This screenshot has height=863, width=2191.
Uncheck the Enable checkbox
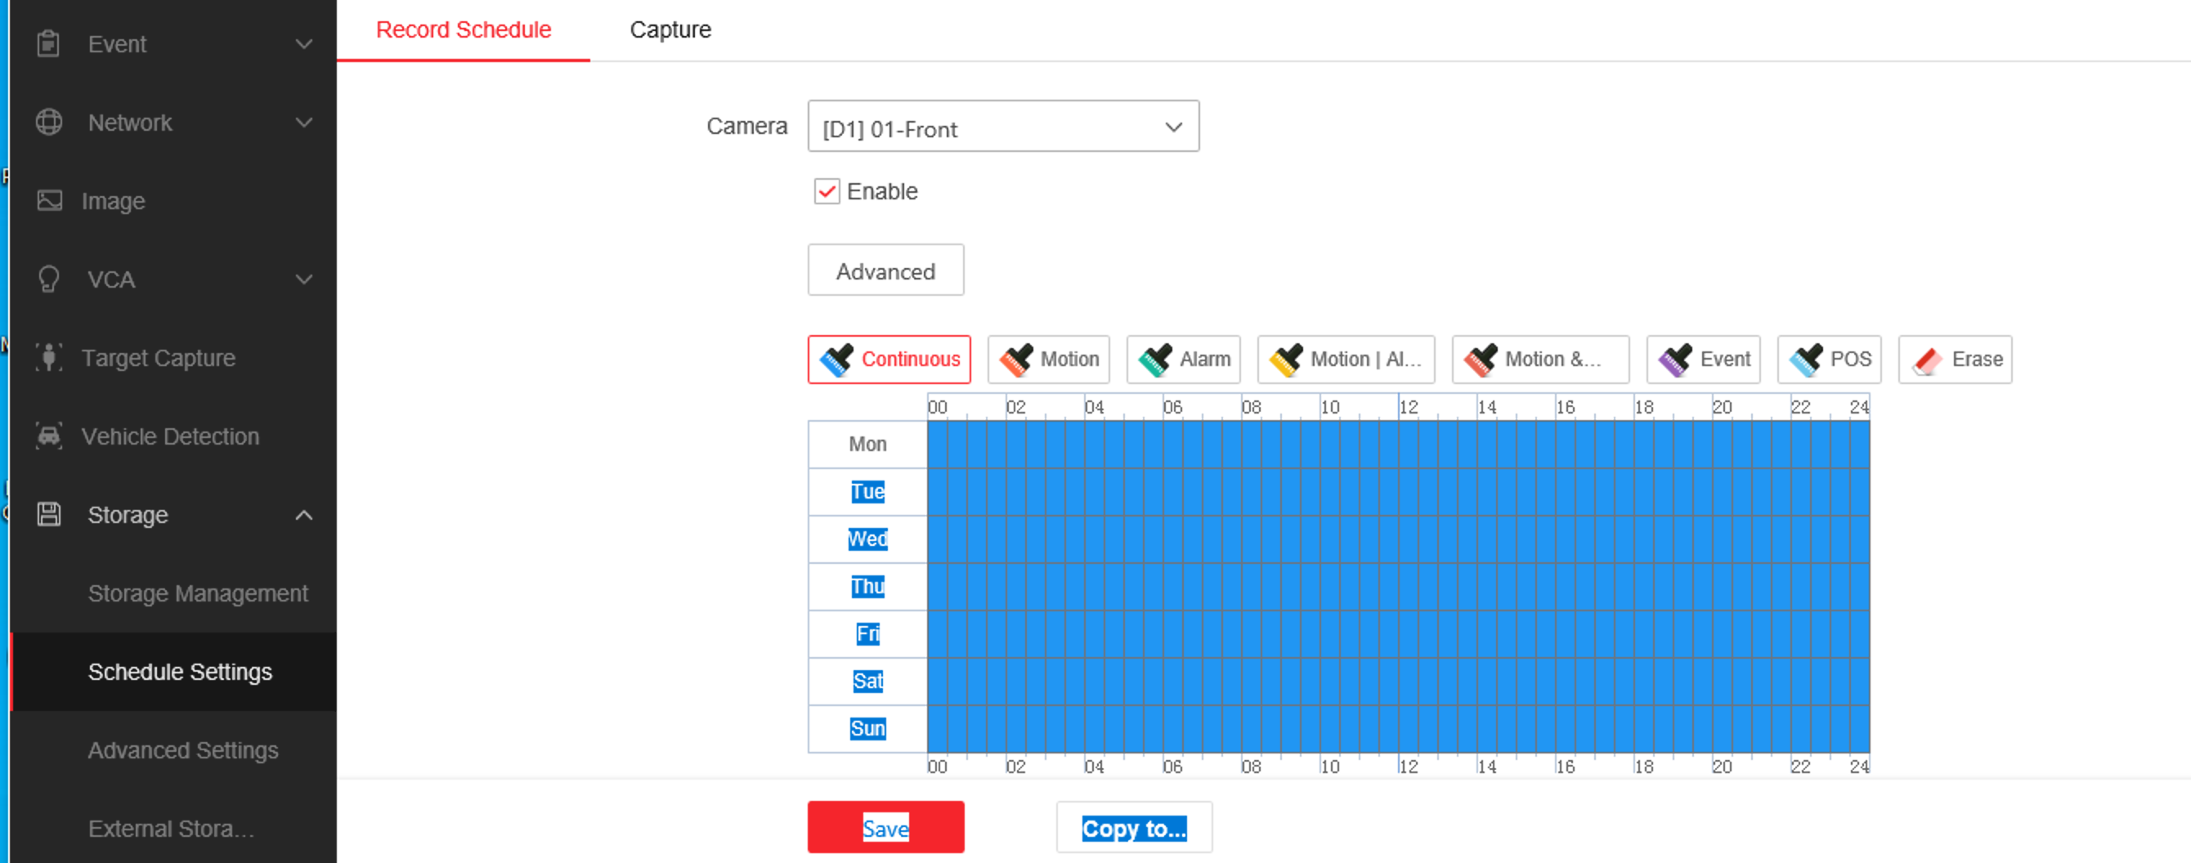827,191
